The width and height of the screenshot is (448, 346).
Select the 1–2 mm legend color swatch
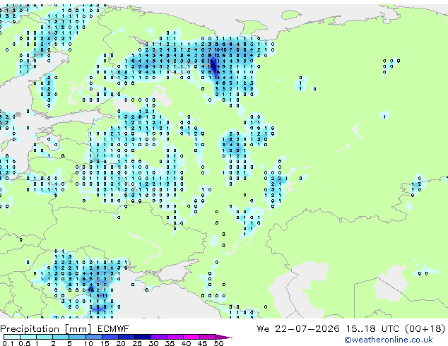[x=45, y=337]
